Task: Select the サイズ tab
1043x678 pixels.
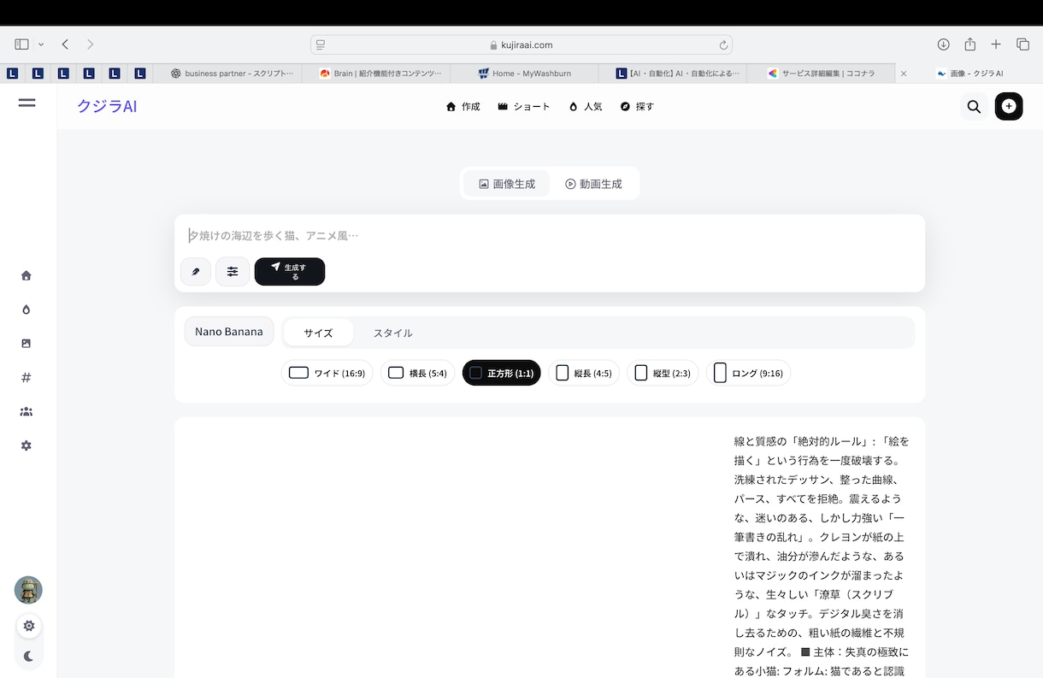Action: (318, 333)
